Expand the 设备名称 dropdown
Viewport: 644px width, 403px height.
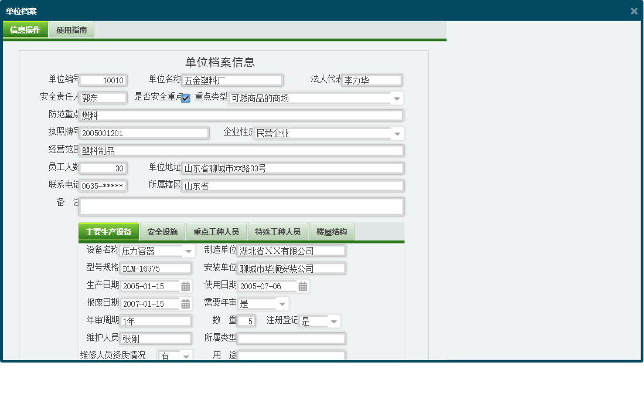188,250
